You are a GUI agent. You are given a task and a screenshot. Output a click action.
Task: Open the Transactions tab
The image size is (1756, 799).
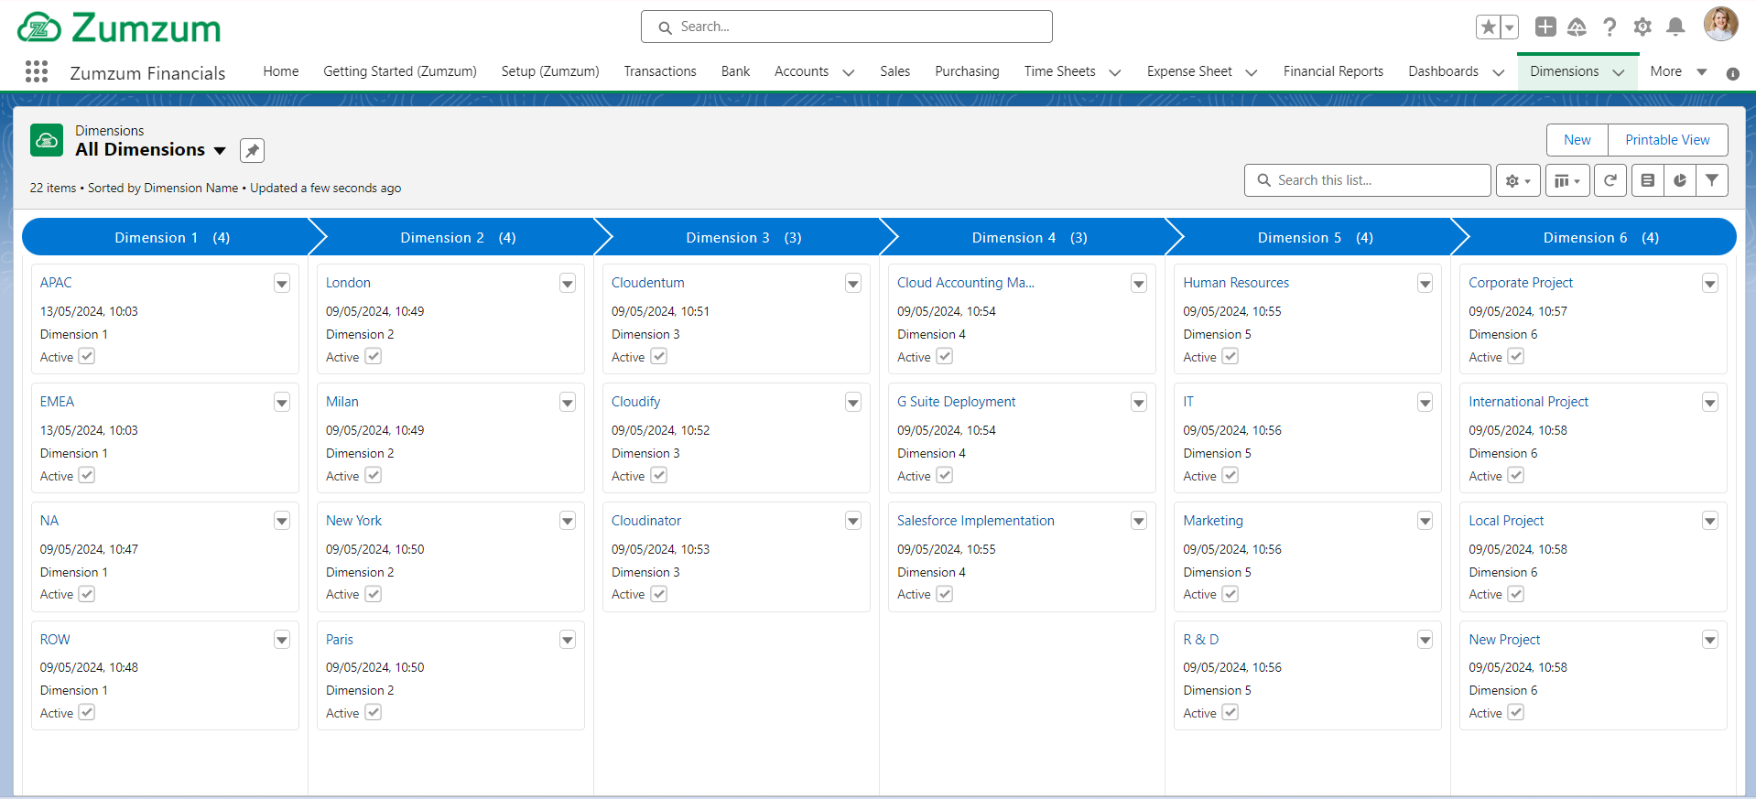[x=660, y=71]
